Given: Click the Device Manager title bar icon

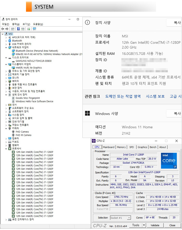Looking at the screenshot, I should pos(3,19).
